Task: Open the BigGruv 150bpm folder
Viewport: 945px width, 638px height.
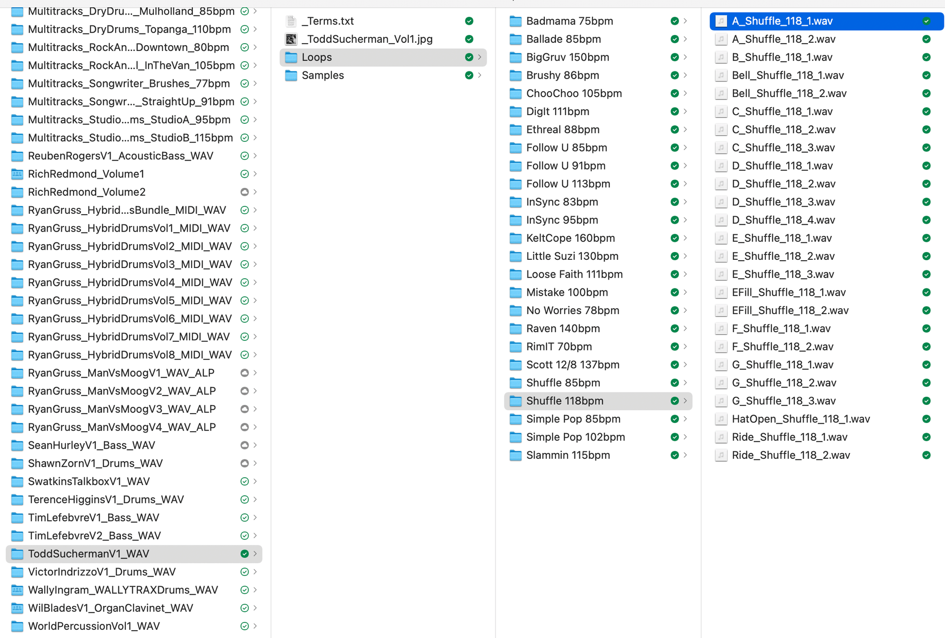Action: [x=598, y=57]
